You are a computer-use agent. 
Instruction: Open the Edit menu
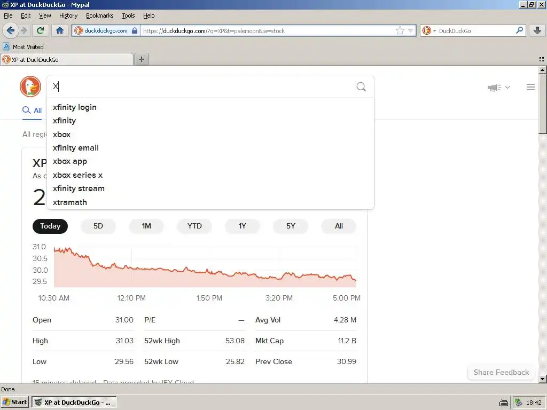[x=26, y=15]
